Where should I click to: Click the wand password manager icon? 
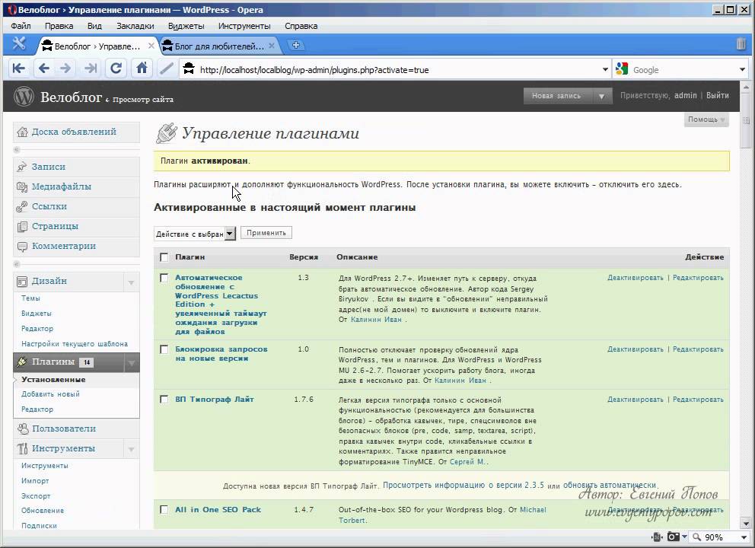pos(167,68)
